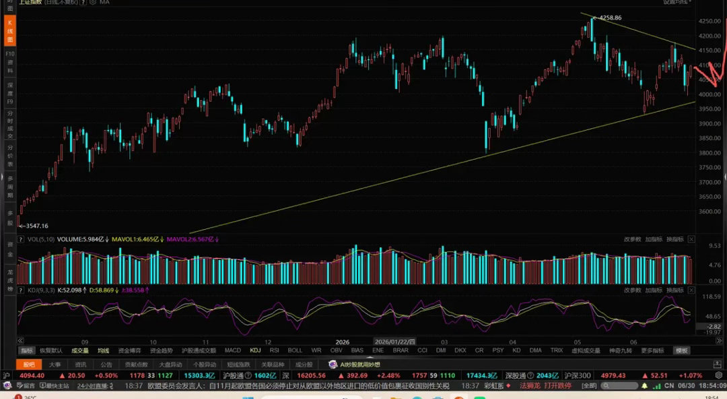Click 加指标 in the VOL panel
This screenshot has height=399, width=727.
654,239
